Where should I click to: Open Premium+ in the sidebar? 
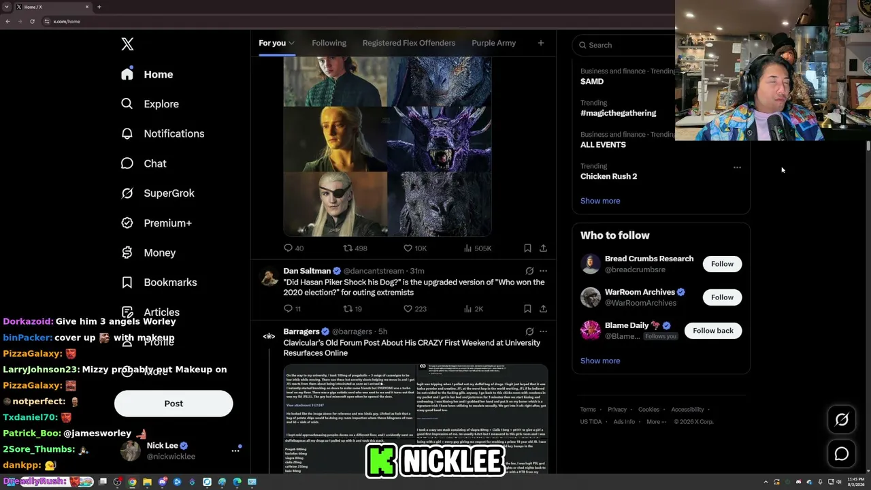pos(157,223)
